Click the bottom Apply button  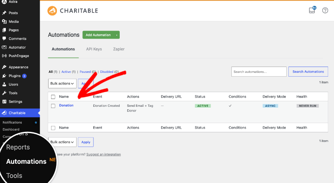(x=86, y=142)
